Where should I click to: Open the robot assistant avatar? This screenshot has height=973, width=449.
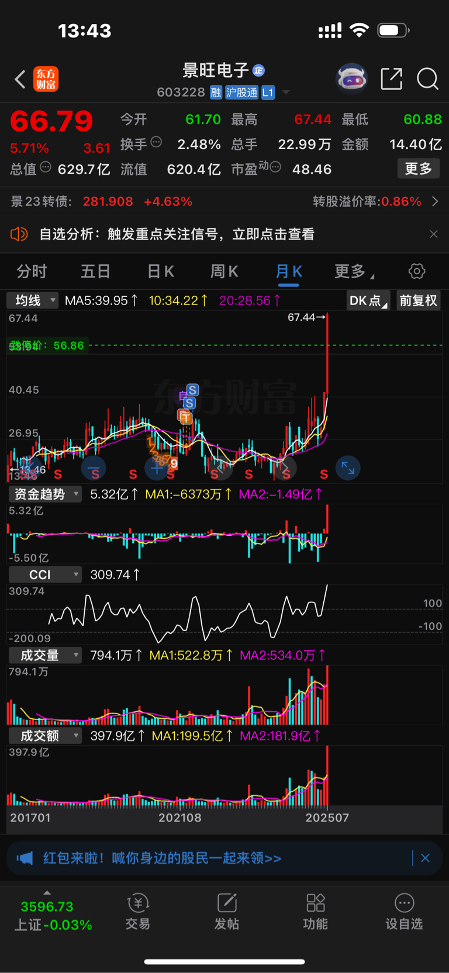point(351,78)
